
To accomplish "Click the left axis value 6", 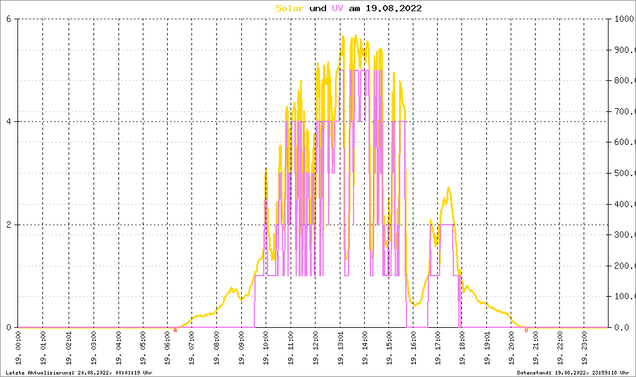I will point(9,19).
